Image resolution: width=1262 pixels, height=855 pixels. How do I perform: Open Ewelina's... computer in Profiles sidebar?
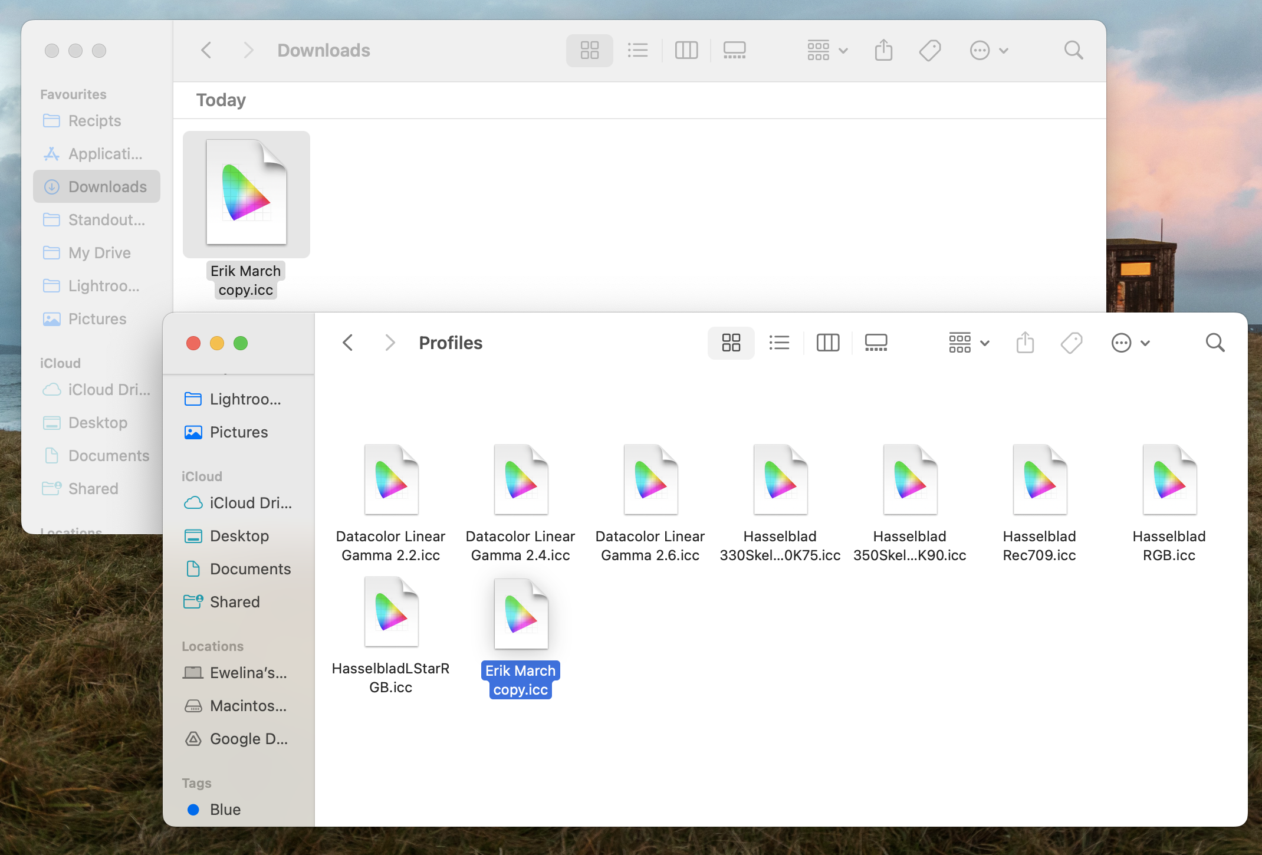tap(239, 673)
